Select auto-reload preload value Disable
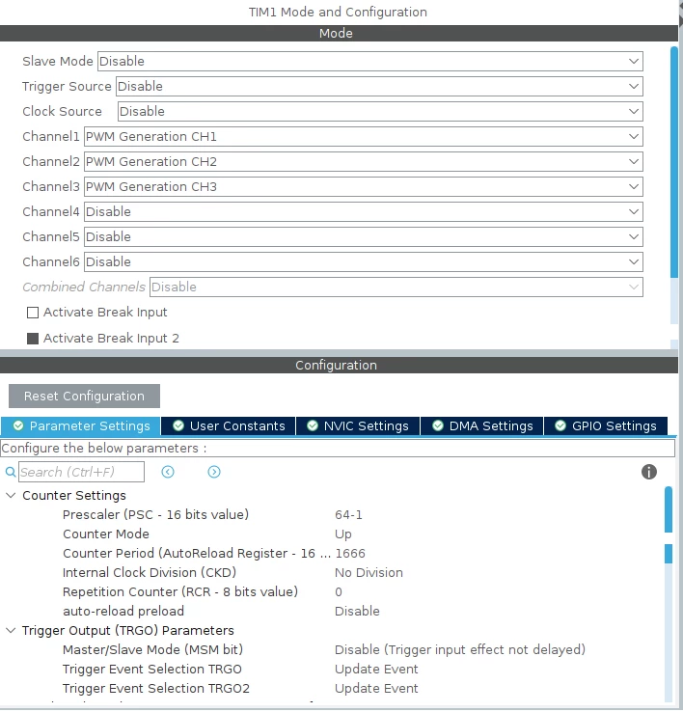Image resolution: width=683 pixels, height=712 pixels. pyautogui.click(x=357, y=612)
